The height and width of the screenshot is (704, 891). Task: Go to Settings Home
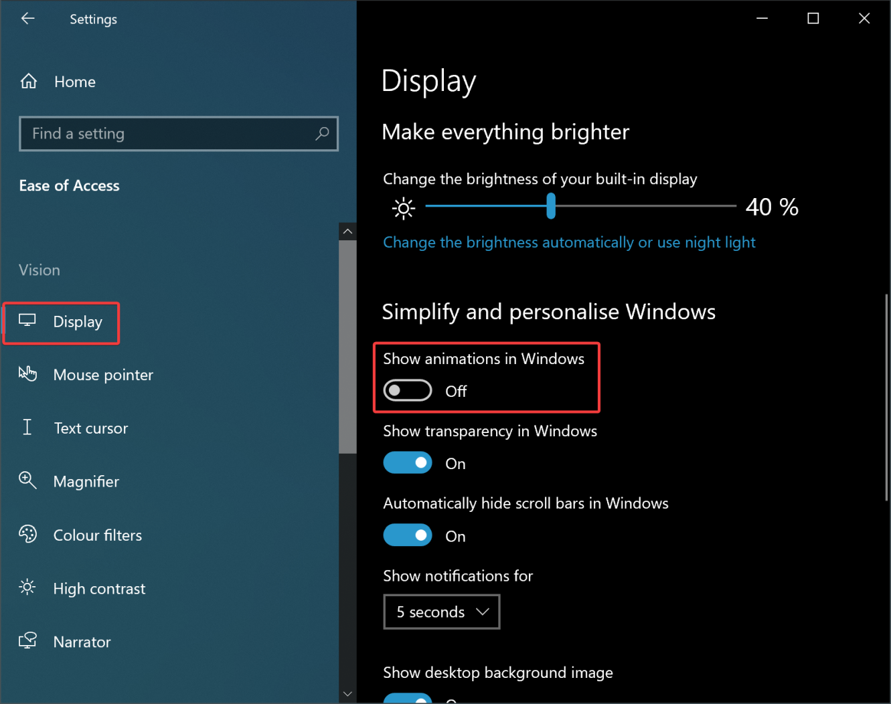click(75, 82)
